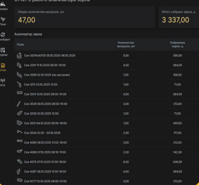Click grain value 497,00
This screenshot has width=199, height=185.
coord(177,123)
